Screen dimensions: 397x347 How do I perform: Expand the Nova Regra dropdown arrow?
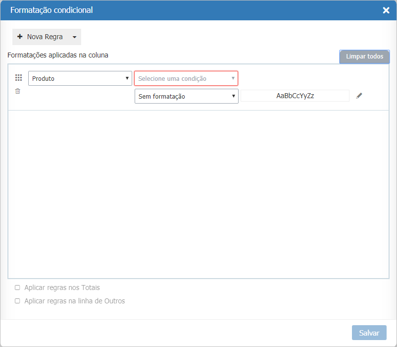coord(73,37)
